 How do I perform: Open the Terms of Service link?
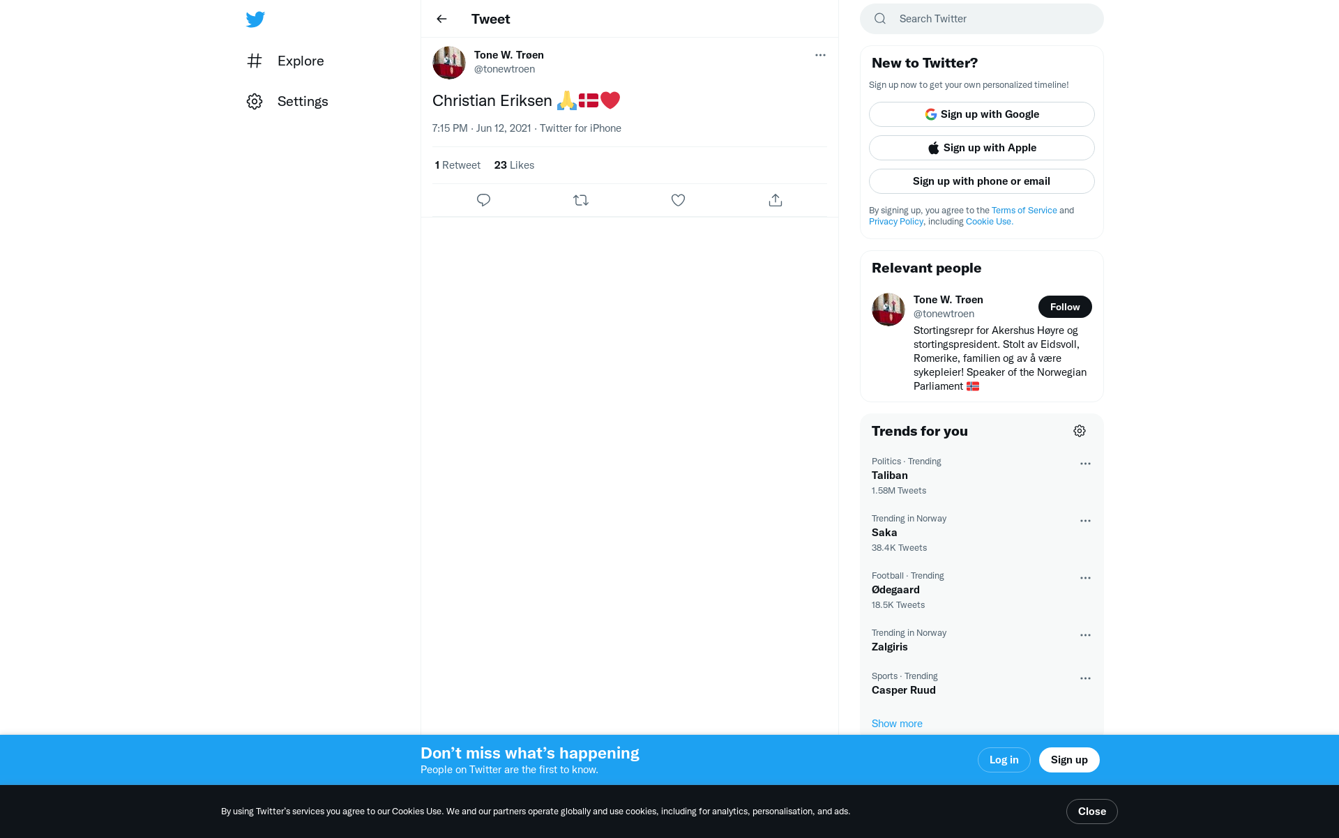(x=1024, y=210)
